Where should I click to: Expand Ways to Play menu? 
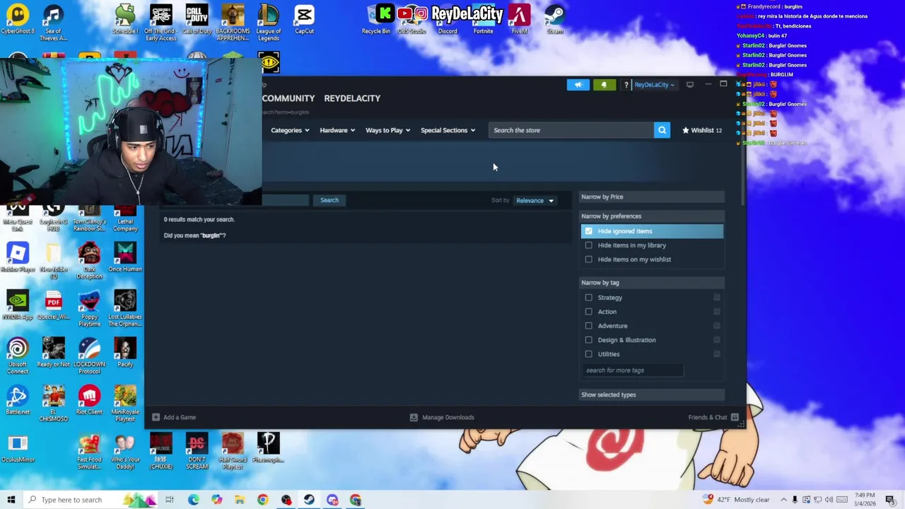pyautogui.click(x=387, y=130)
